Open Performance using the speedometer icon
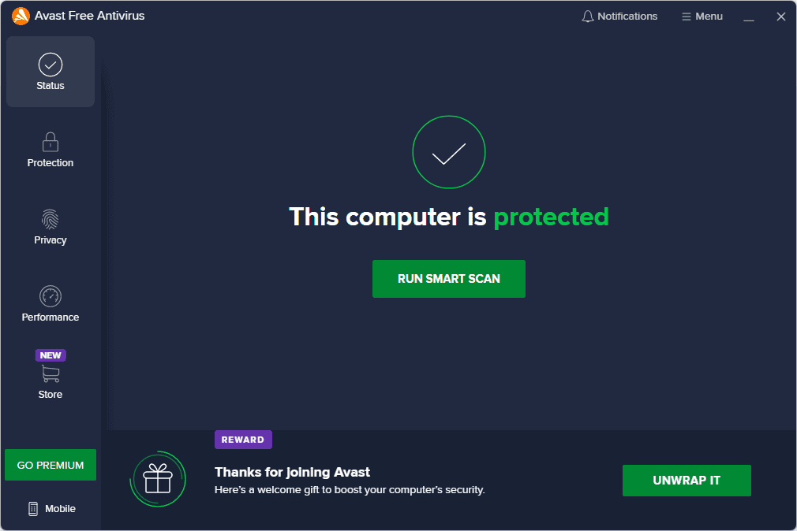The width and height of the screenshot is (797, 531). tap(51, 296)
